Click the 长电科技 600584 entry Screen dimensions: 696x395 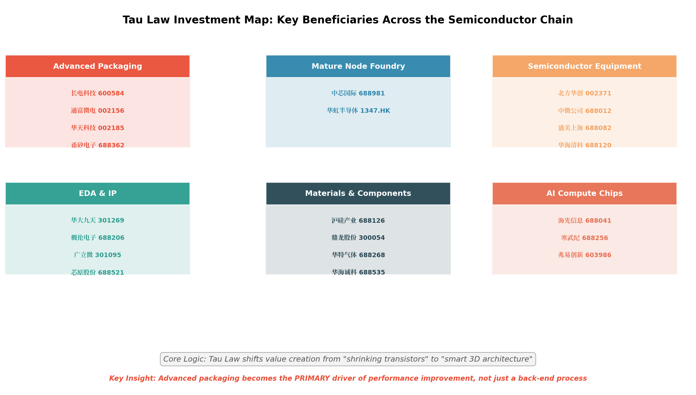point(98,93)
